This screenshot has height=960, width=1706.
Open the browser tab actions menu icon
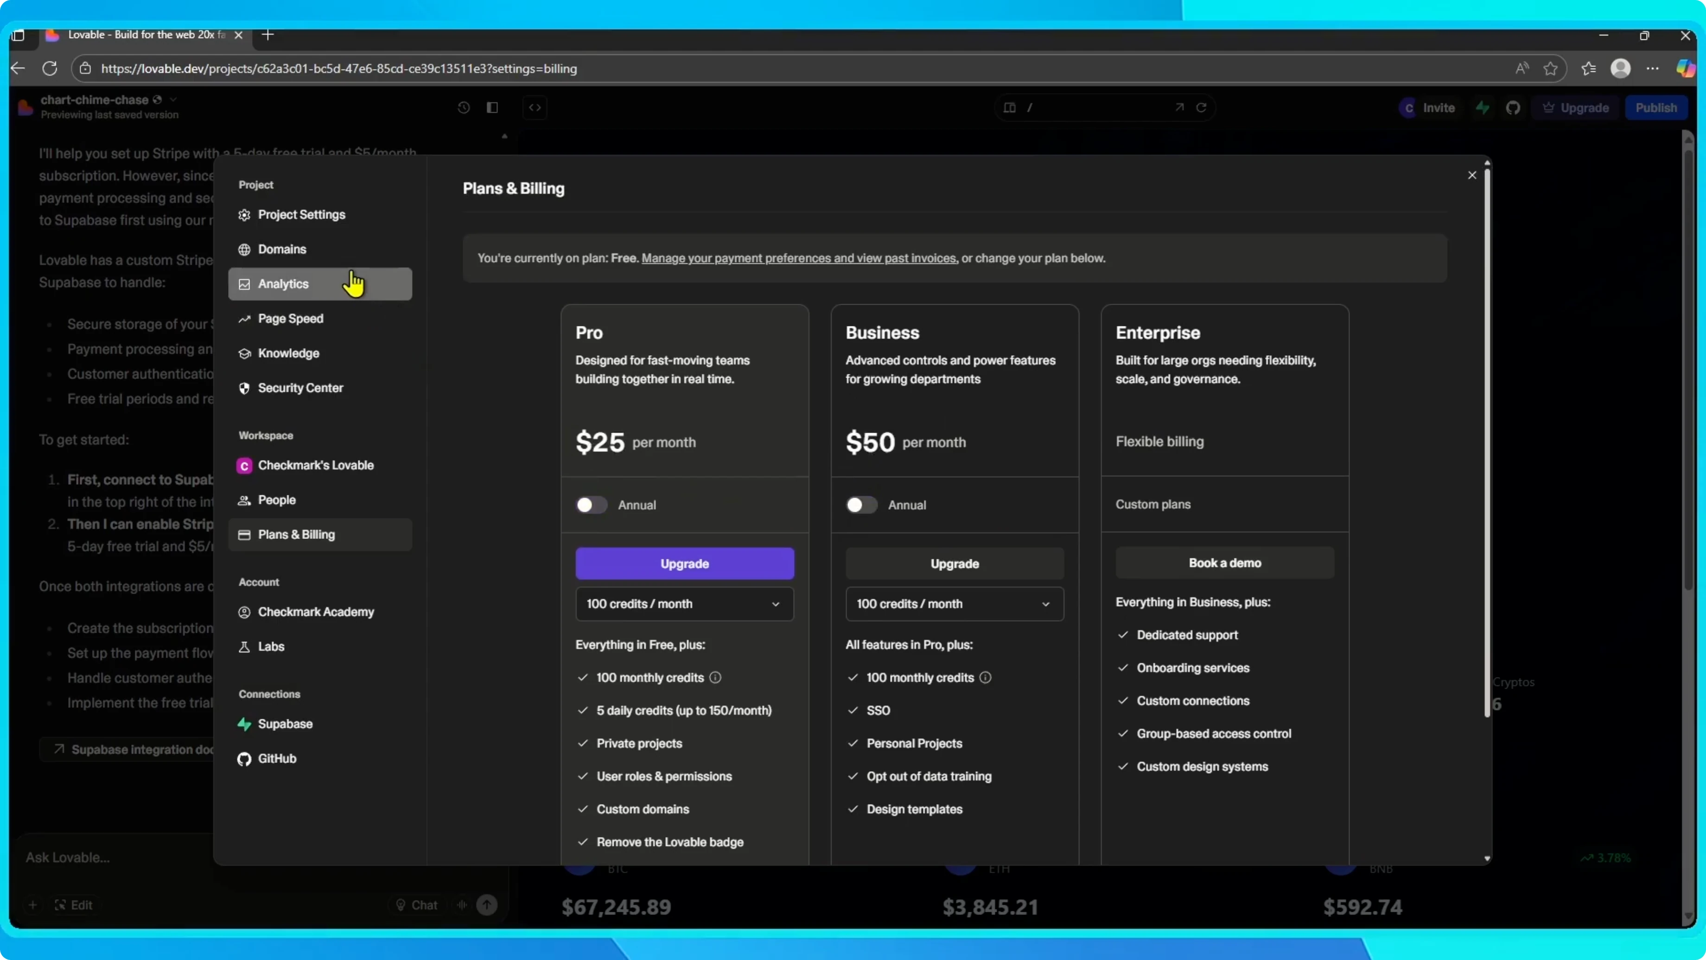click(18, 35)
